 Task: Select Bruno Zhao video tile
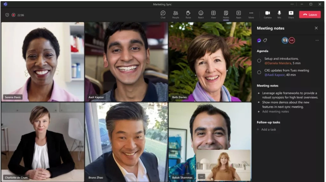(126, 142)
